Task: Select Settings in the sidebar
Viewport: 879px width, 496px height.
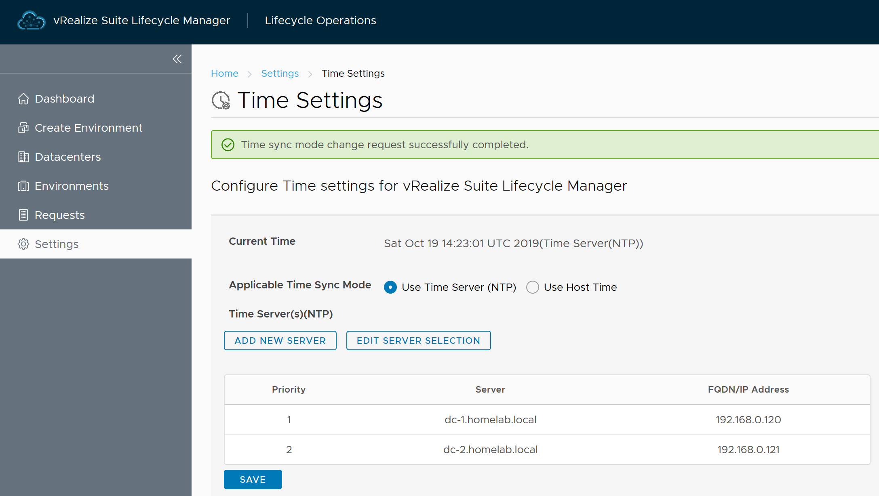Action: coord(96,244)
